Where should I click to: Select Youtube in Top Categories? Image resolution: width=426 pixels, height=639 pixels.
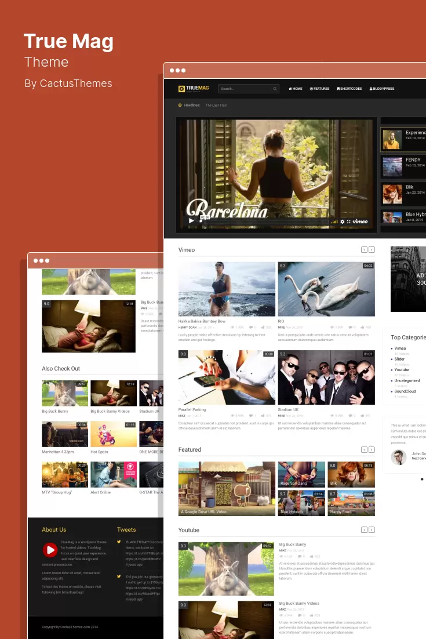[x=402, y=369]
